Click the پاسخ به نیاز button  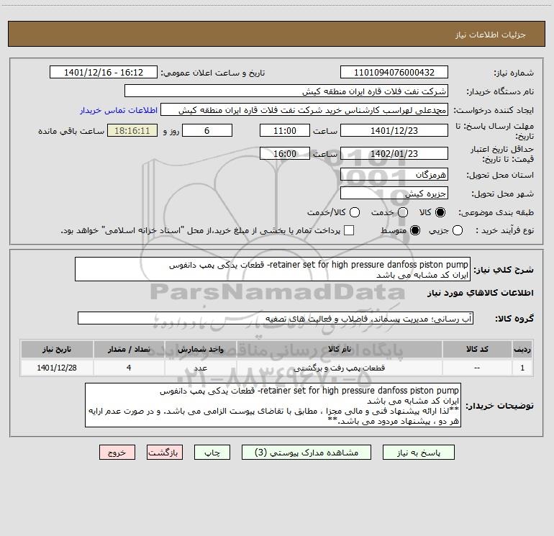click(x=419, y=453)
